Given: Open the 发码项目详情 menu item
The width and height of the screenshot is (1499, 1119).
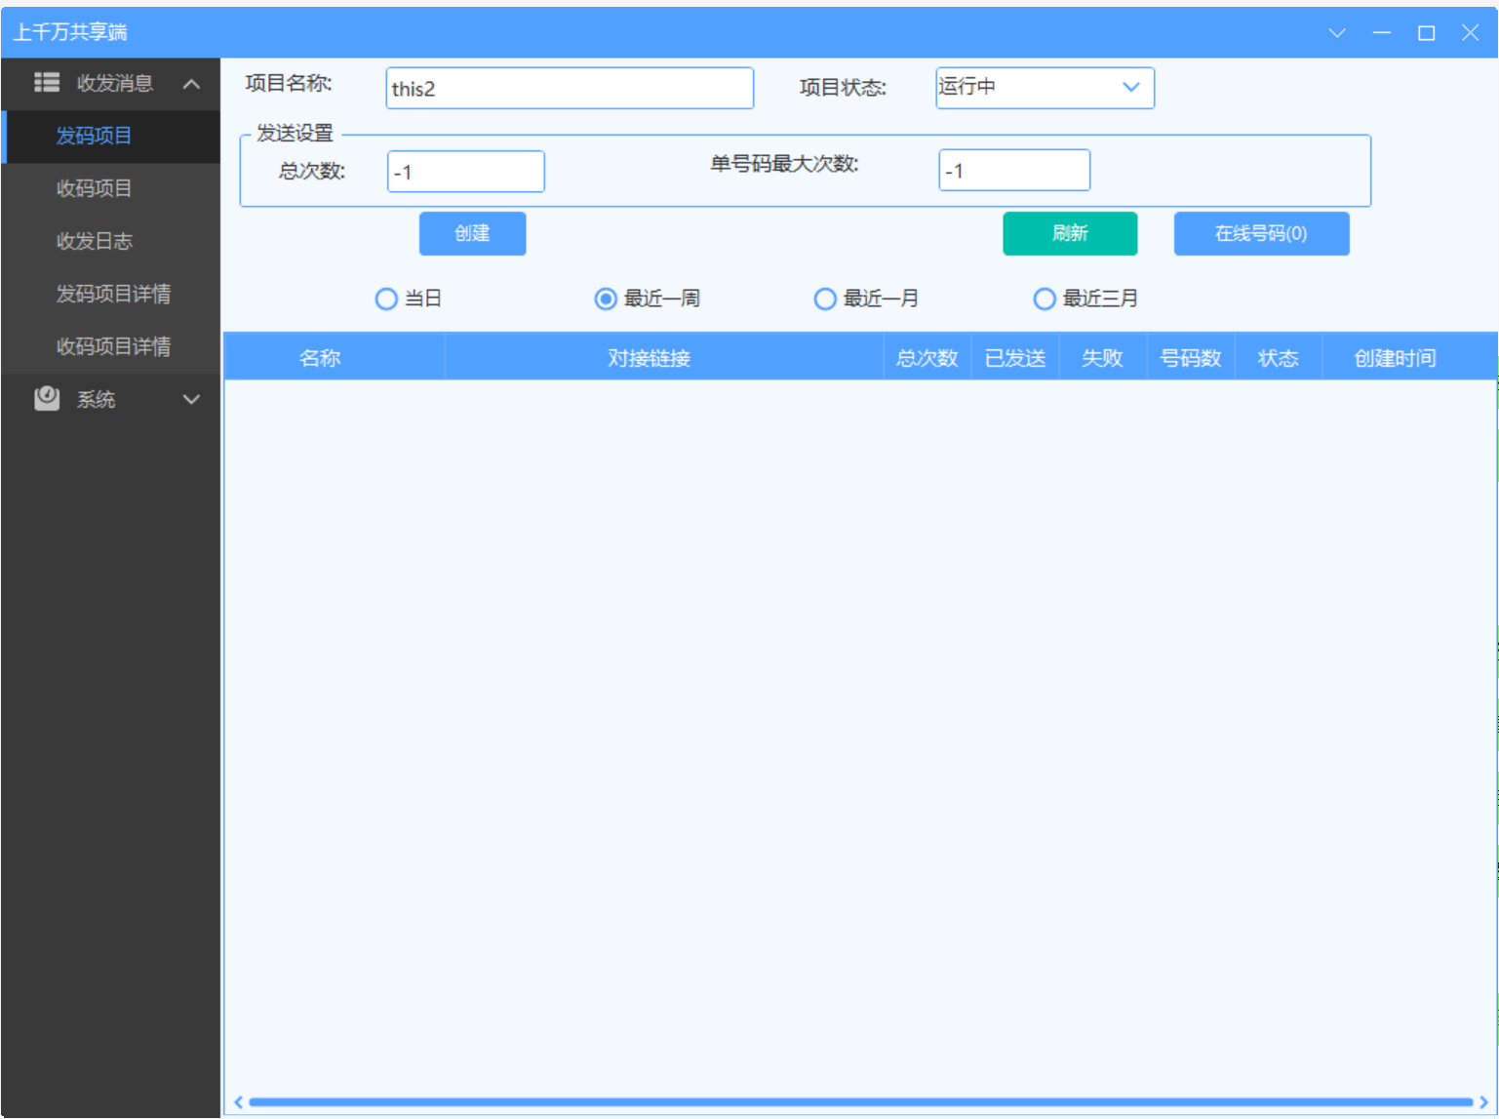Looking at the screenshot, I should [x=110, y=295].
